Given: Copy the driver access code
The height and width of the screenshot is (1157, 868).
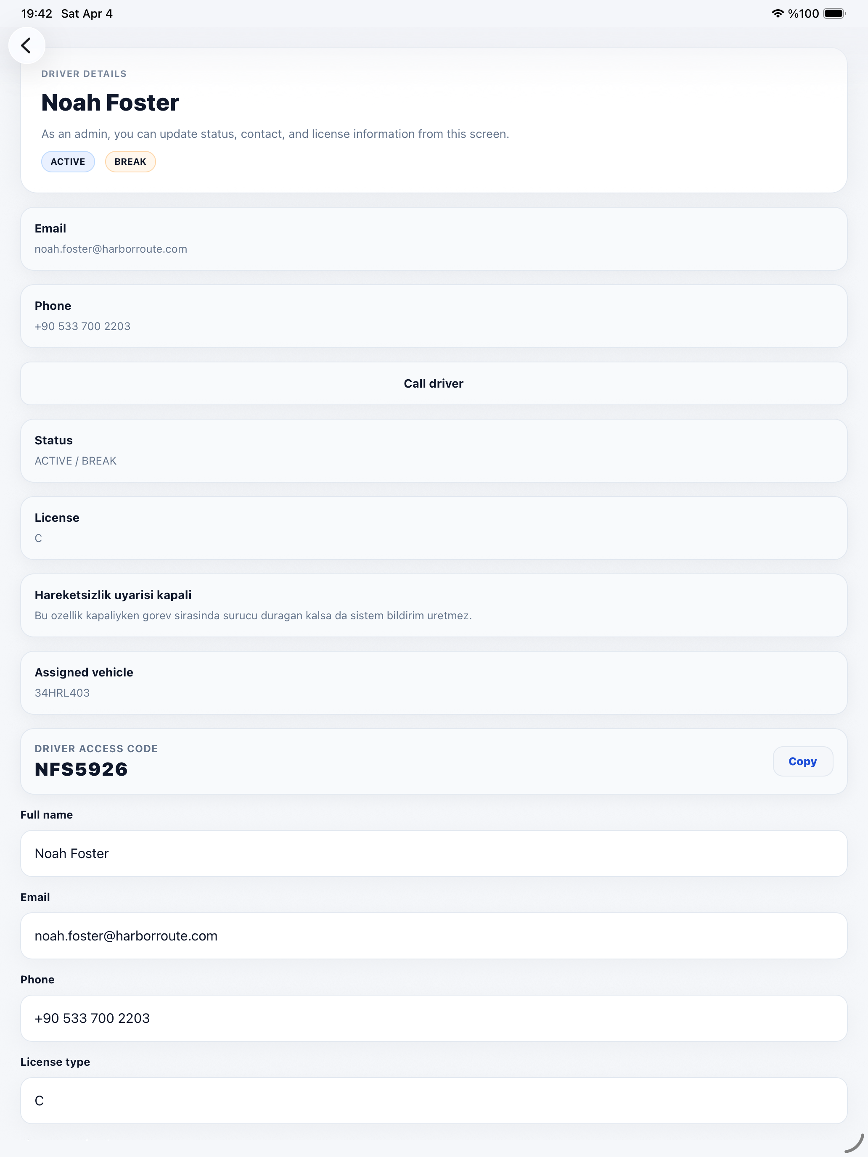Looking at the screenshot, I should point(802,761).
